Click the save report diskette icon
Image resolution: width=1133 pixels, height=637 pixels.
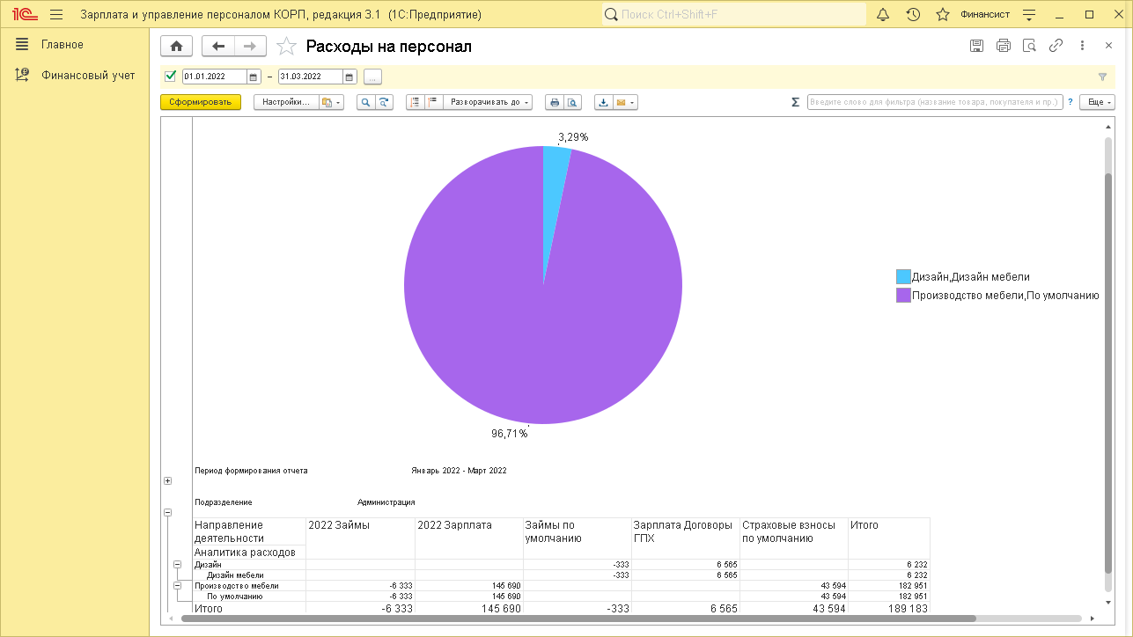(x=976, y=46)
